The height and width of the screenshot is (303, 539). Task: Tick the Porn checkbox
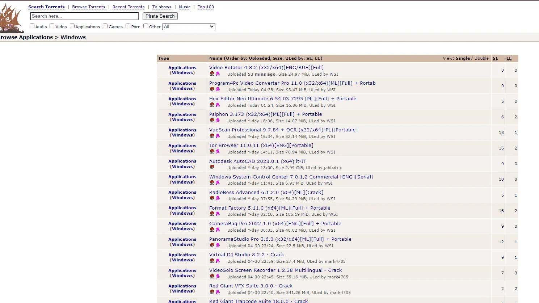(x=128, y=26)
